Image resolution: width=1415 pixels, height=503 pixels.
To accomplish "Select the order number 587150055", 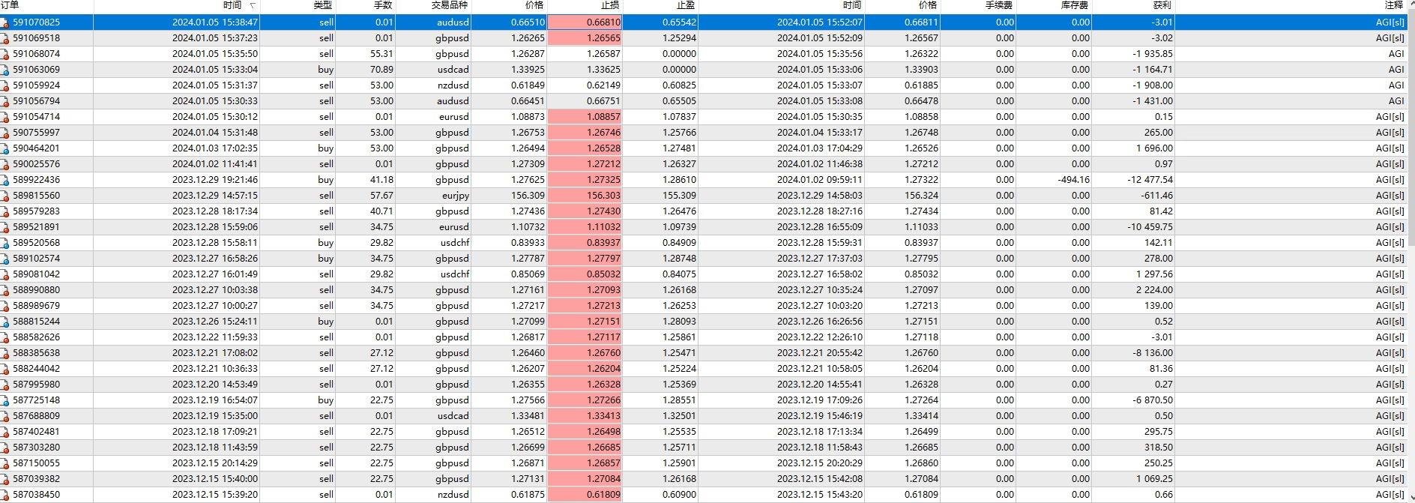I will (36, 463).
